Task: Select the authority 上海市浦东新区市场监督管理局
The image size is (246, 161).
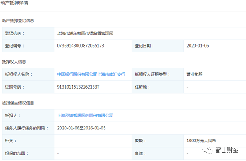Action: [x=85, y=33]
